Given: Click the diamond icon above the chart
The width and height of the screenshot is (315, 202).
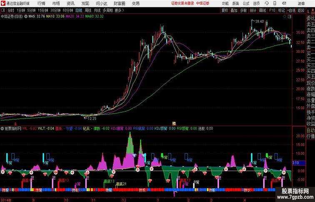Looking at the screenshot, I should (285, 17).
